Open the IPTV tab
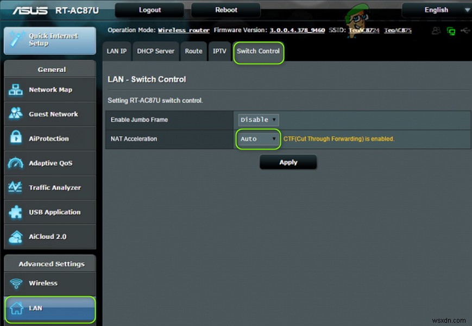This screenshot has width=472, height=326. pos(219,51)
